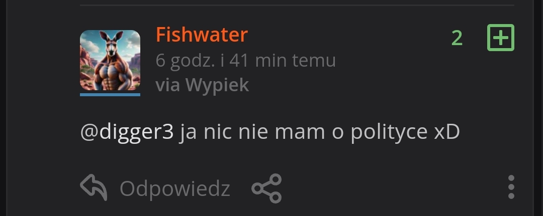The width and height of the screenshot is (543, 216).
Task: Upvote the comment with the green plus
Action: [500, 38]
